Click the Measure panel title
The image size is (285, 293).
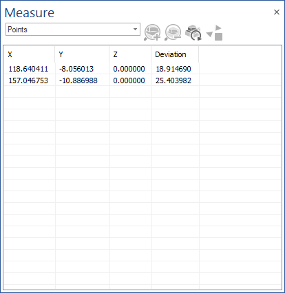(x=30, y=12)
